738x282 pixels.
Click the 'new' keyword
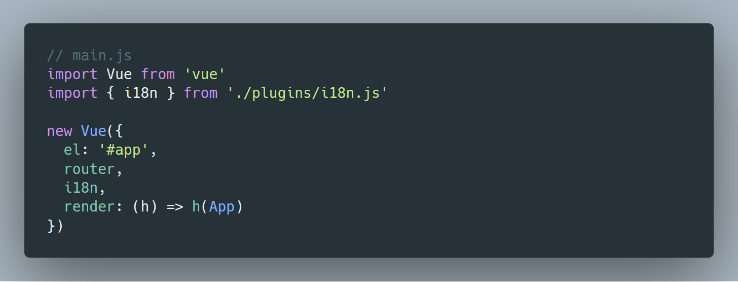point(60,131)
